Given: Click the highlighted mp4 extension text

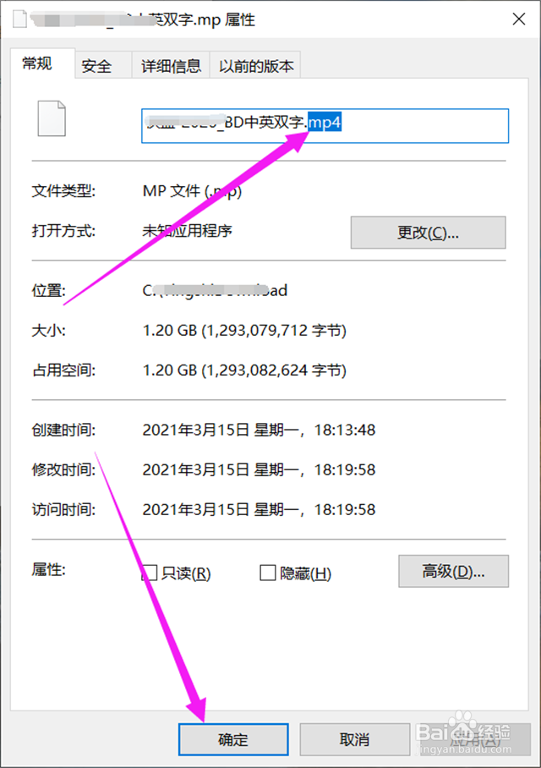Looking at the screenshot, I should point(324,122).
